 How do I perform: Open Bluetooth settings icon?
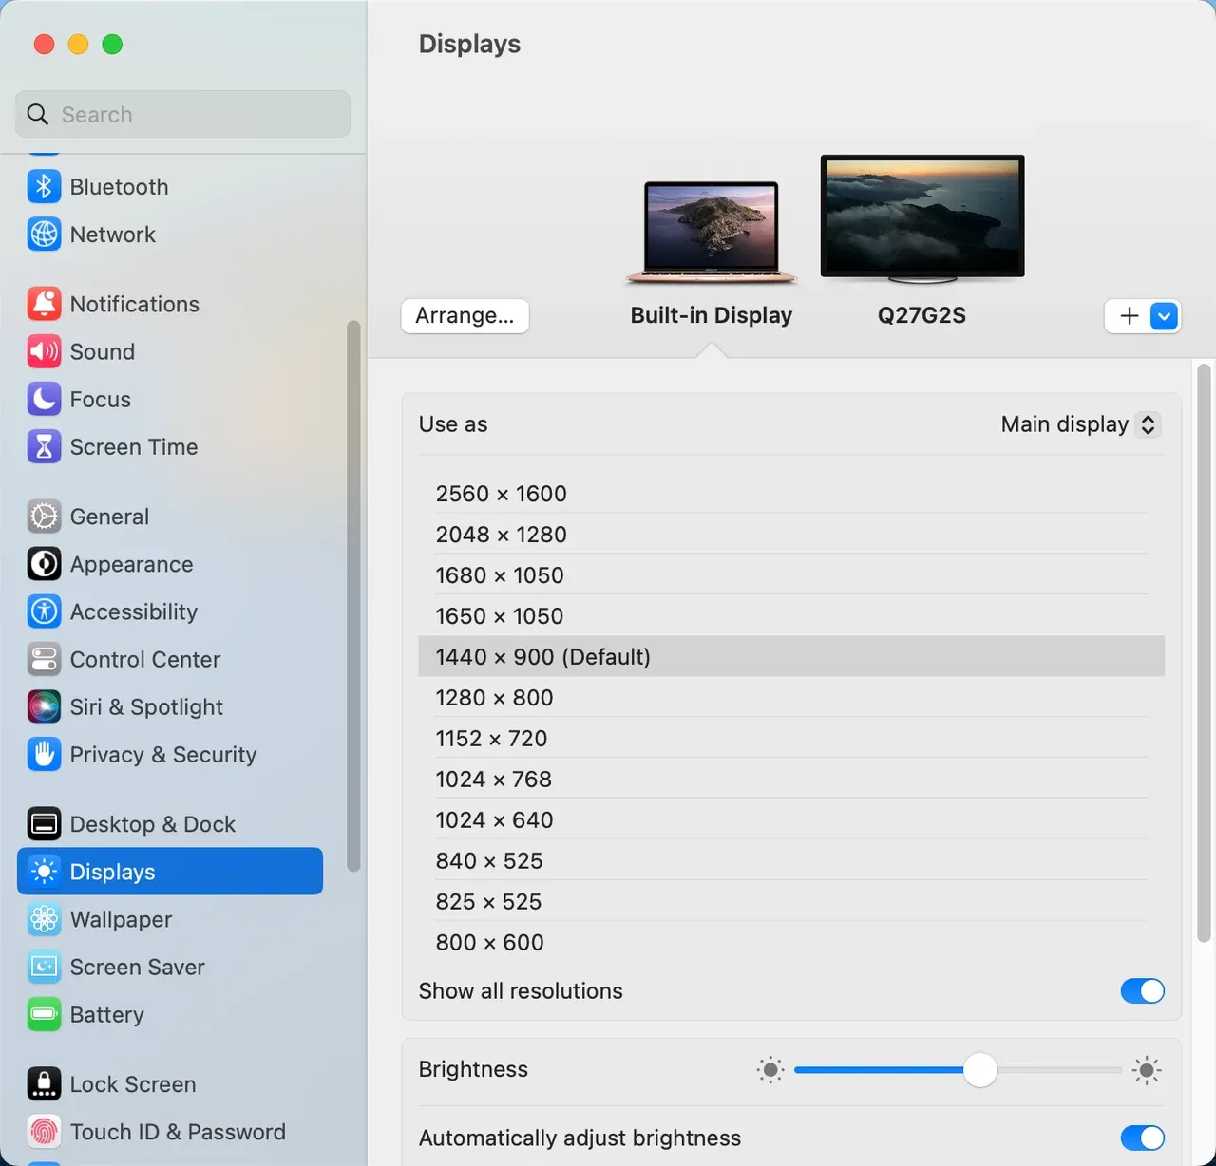coord(44,186)
